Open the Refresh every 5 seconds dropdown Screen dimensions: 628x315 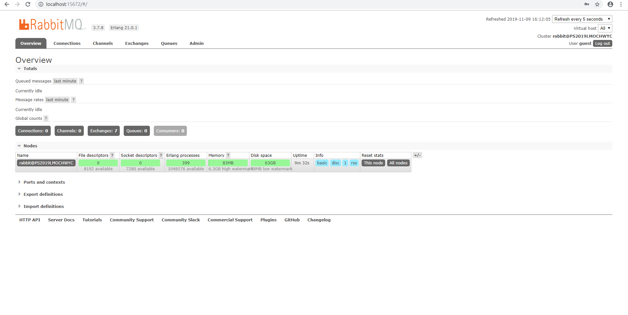[x=582, y=19]
